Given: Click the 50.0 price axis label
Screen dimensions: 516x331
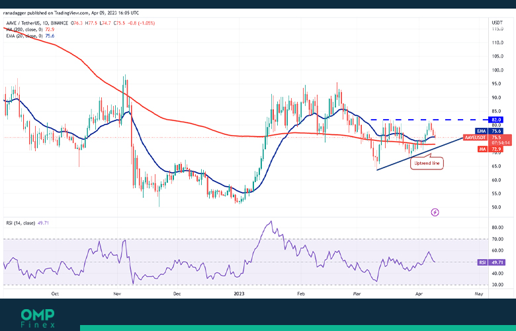Looking at the screenshot, I should (497, 207).
